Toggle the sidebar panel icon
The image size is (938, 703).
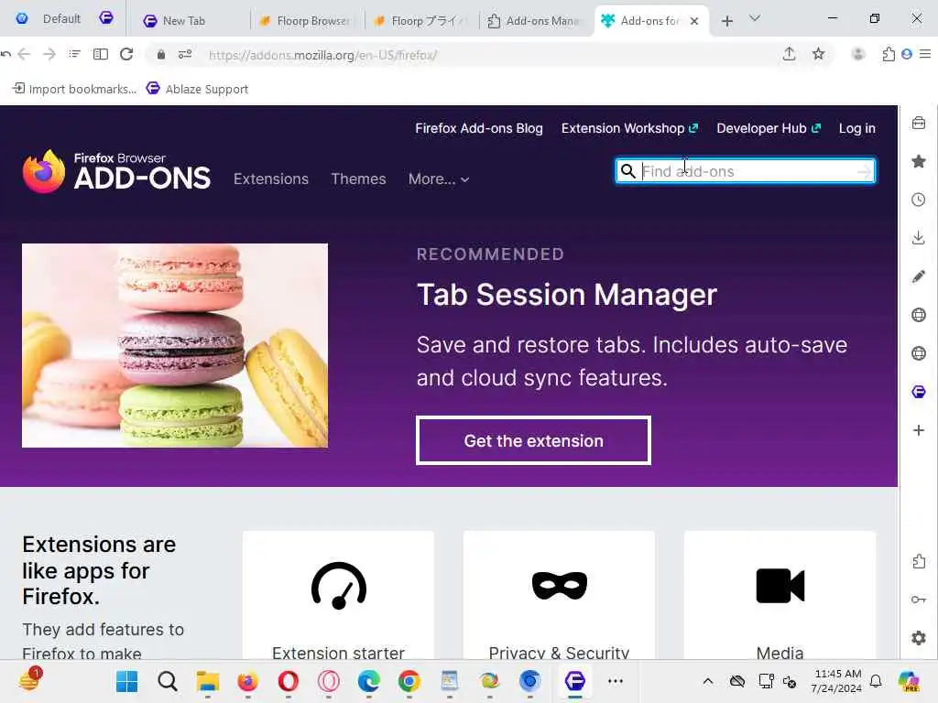tap(101, 54)
